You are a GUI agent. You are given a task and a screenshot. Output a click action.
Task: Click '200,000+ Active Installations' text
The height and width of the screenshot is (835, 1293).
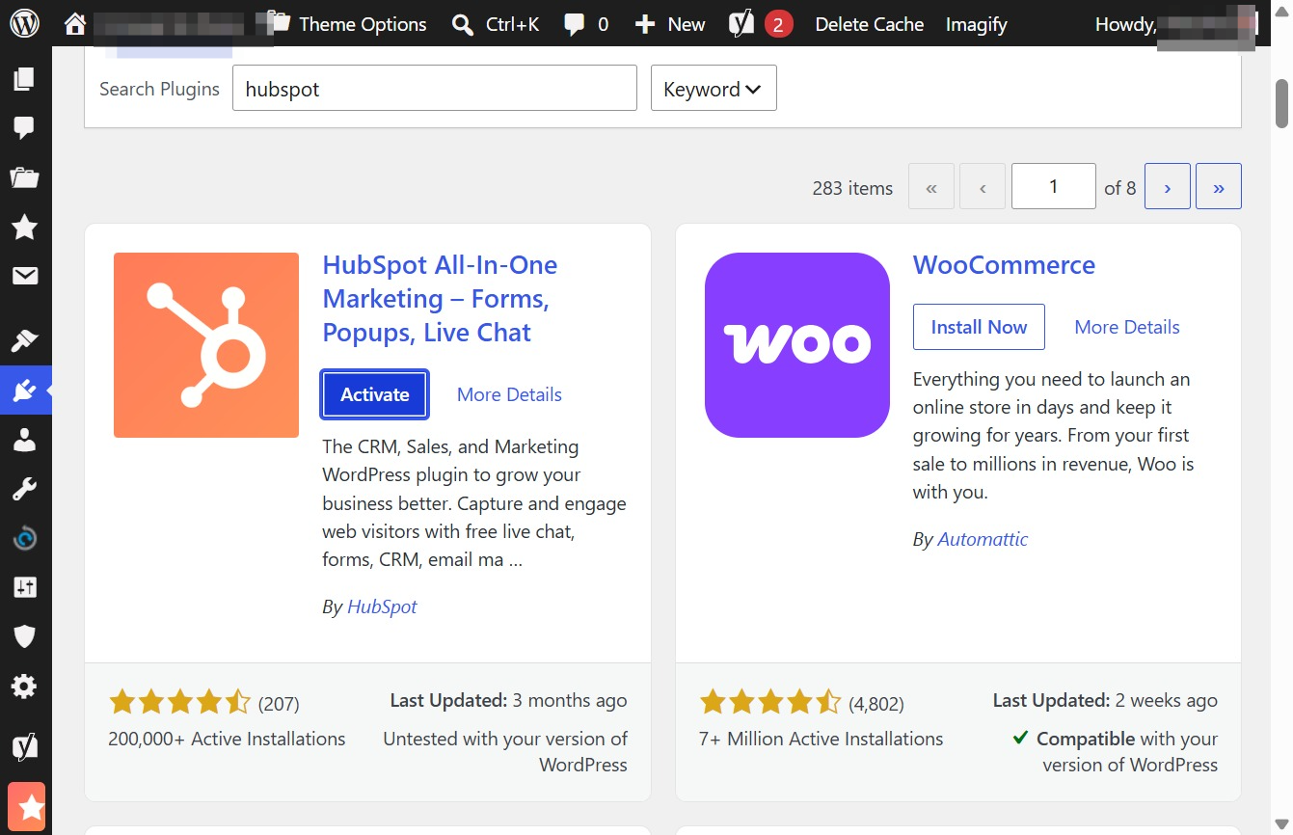click(x=227, y=739)
